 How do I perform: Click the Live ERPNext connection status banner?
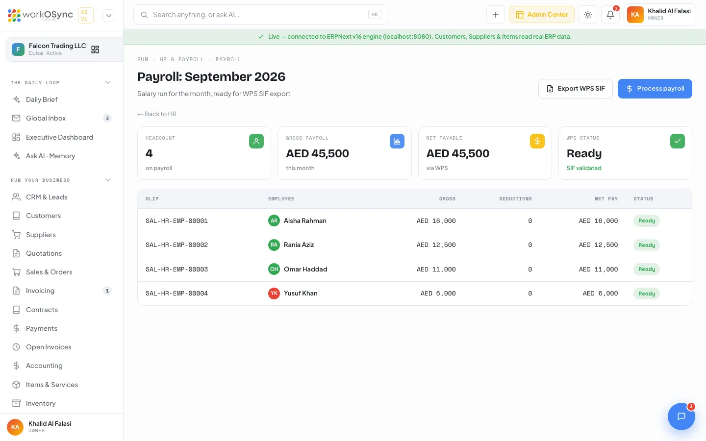coord(415,37)
